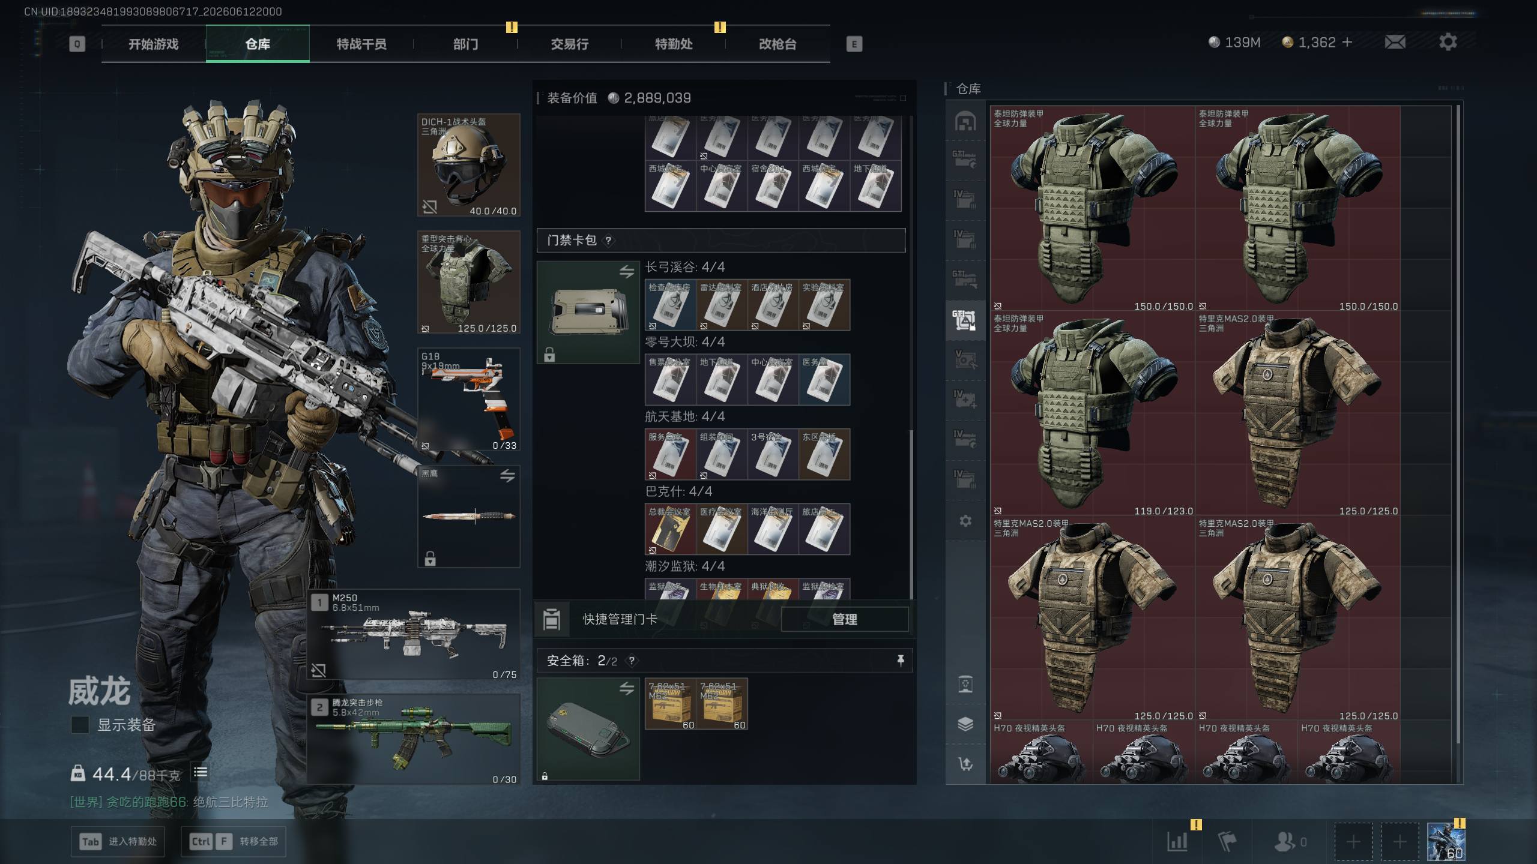This screenshot has width=1537, height=864.
Task: Click the pin icon in 安全箱 header
Action: pyautogui.click(x=900, y=661)
